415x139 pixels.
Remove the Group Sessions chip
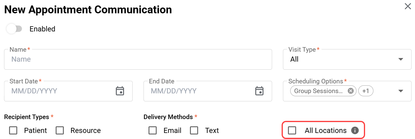(351, 91)
